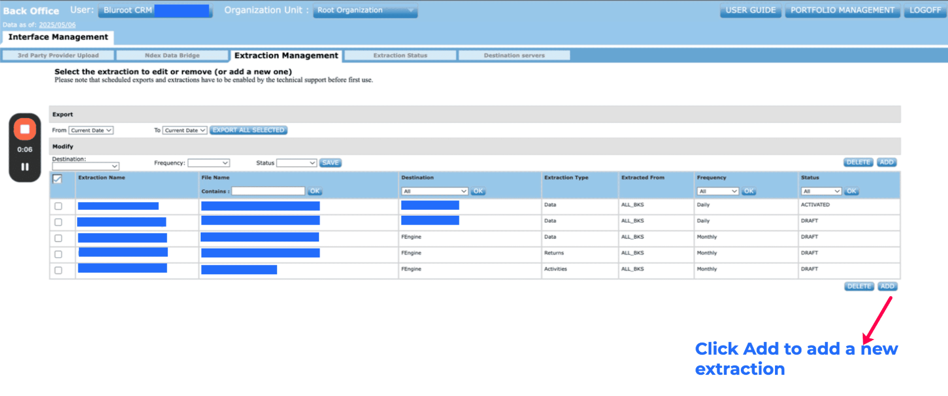This screenshot has height=396, width=948.
Task: Click FEngine destination in the Returns row
Action: click(x=411, y=253)
